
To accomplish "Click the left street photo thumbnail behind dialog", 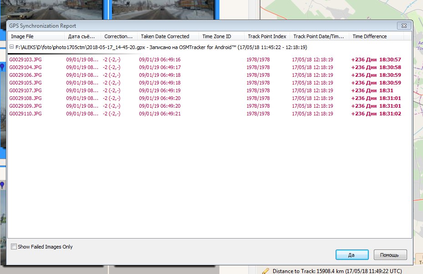I will (x=51, y=10).
